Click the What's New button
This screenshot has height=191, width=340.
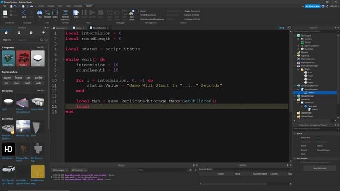[x=313, y=6]
